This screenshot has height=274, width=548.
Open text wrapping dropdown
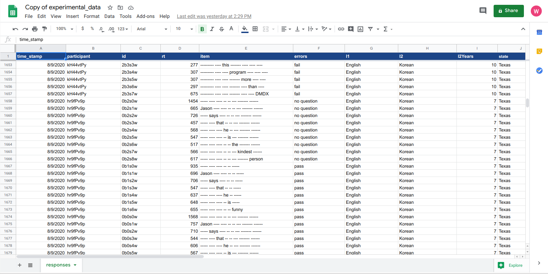pos(313,29)
